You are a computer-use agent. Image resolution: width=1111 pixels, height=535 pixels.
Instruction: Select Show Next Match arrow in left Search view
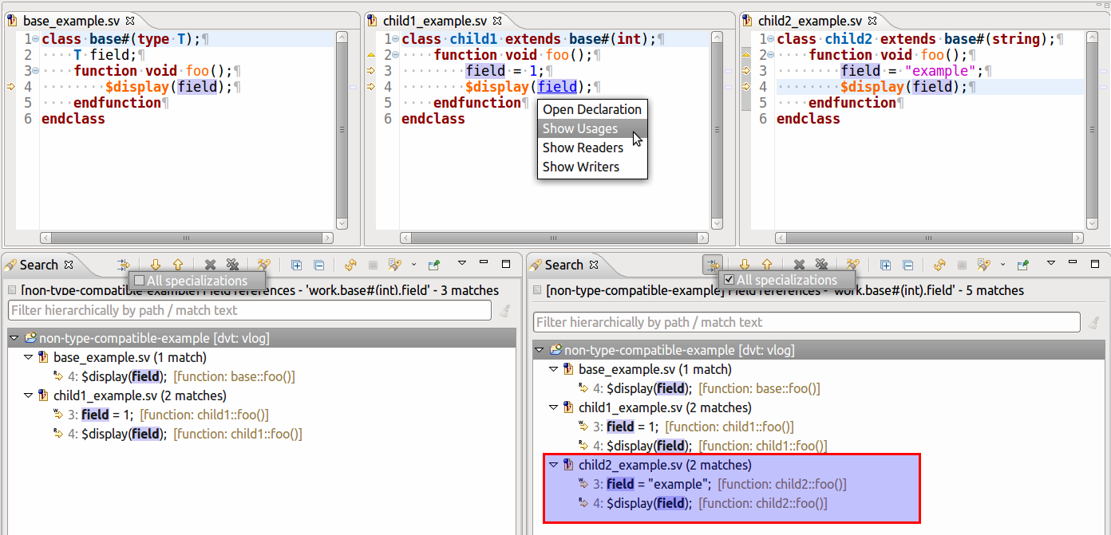[156, 264]
